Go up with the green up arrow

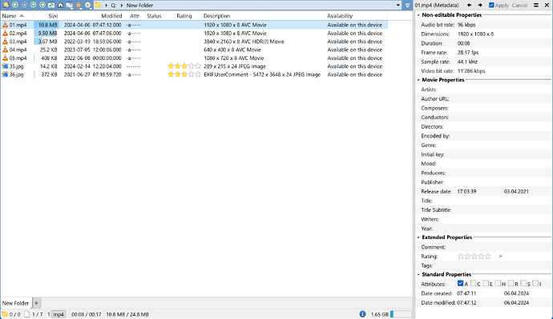pyautogui.click(x=33, y=6)
